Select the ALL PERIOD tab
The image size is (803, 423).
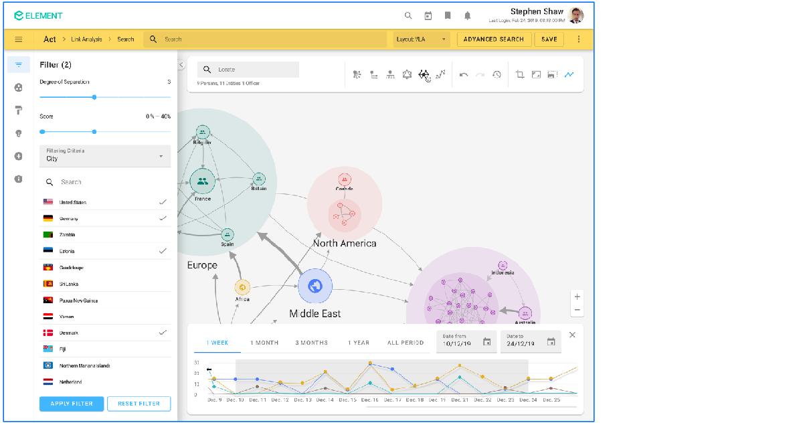click(406, 343)
